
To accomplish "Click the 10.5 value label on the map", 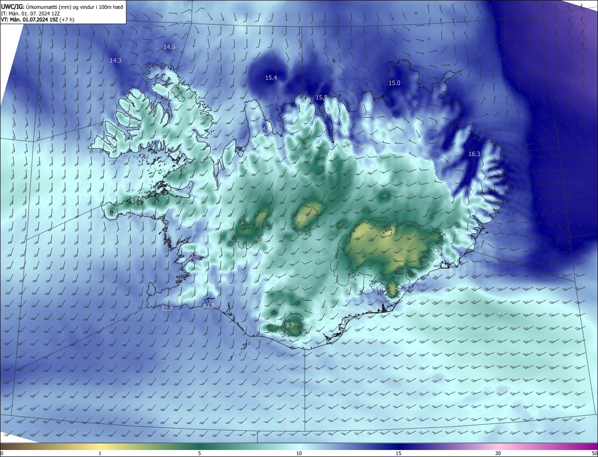I will tap(287, 424).
